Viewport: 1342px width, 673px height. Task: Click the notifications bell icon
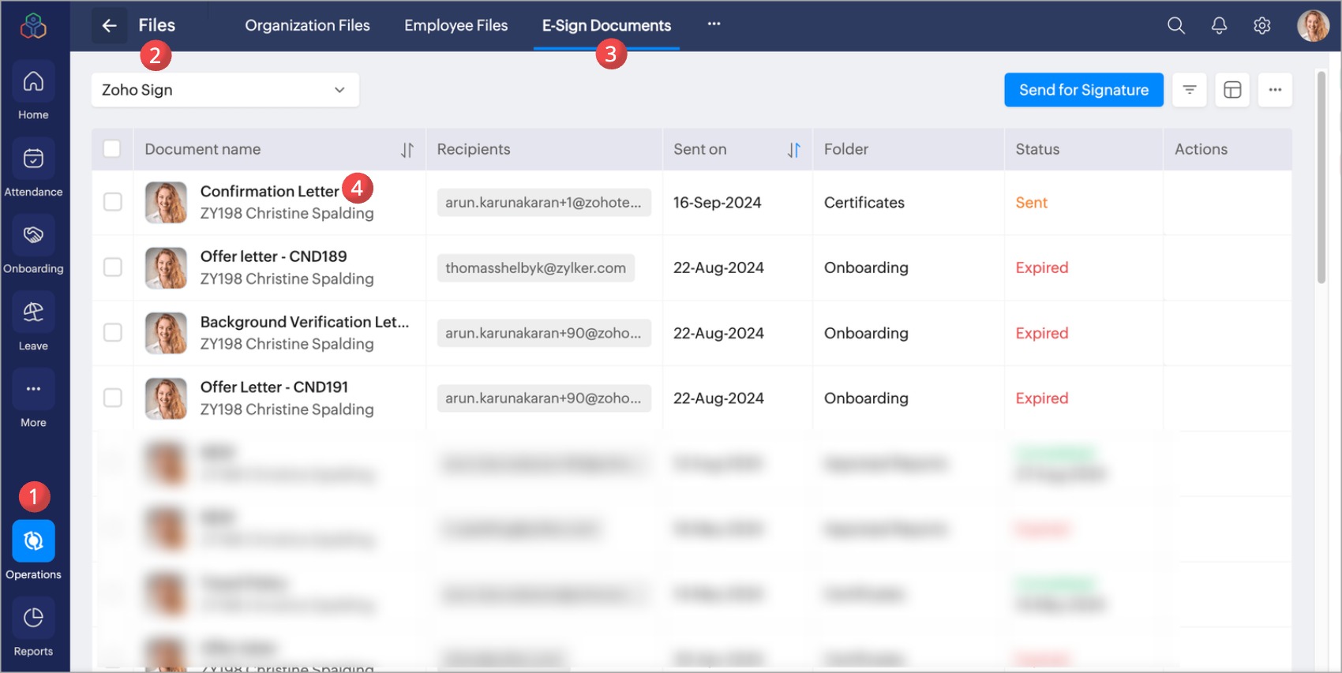click(x=1219, y=26)
